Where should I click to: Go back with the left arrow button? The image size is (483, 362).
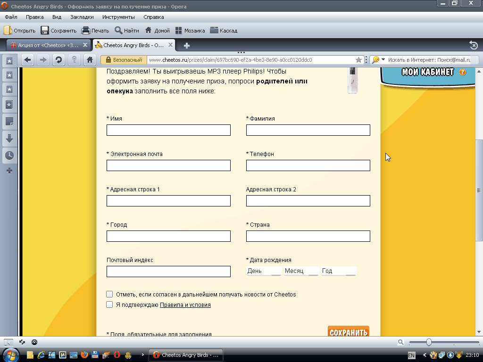pos(28,60)
